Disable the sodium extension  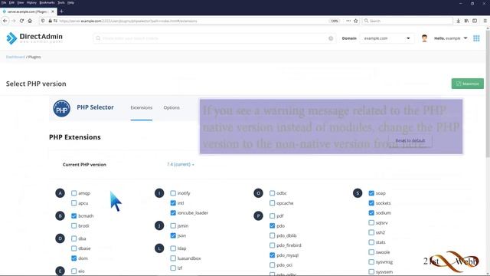click(371, 213)
